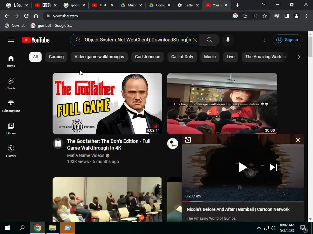The height and width of the screenshot is (234, 313).
Task: Select the Gaming filter chip
Action: (56, 57)
